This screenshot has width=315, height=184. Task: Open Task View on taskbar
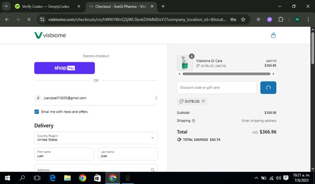point(37,178)
